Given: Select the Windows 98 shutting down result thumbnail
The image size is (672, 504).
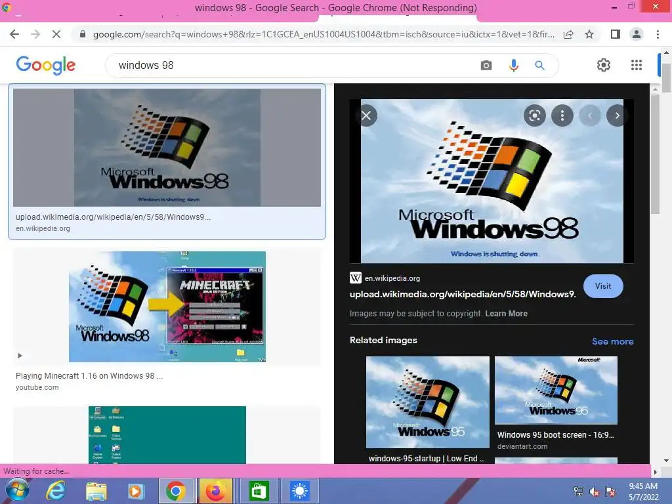Looking at the screenshot, I should tap(167, 148).
